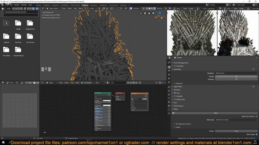Viewport: 259px width, 145px height.
Task: Switch to the Shading workspace tab
Action: (x=85, y=5)
